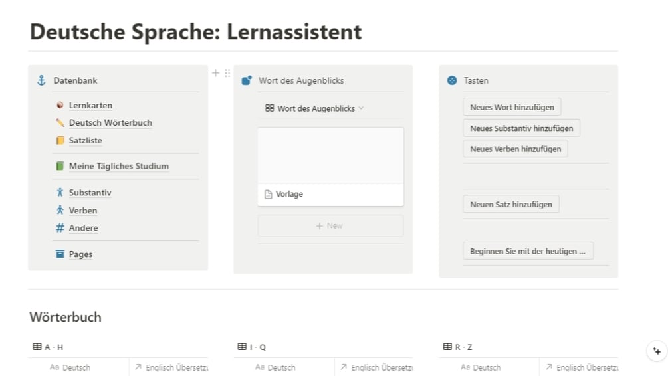Click the six-dot drag handle icon
Screen dimensions: 668x376
point(227,73)
